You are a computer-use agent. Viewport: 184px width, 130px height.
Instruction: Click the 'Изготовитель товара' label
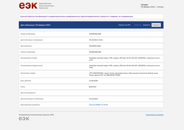pyautogui.click(x=28, y=73)
